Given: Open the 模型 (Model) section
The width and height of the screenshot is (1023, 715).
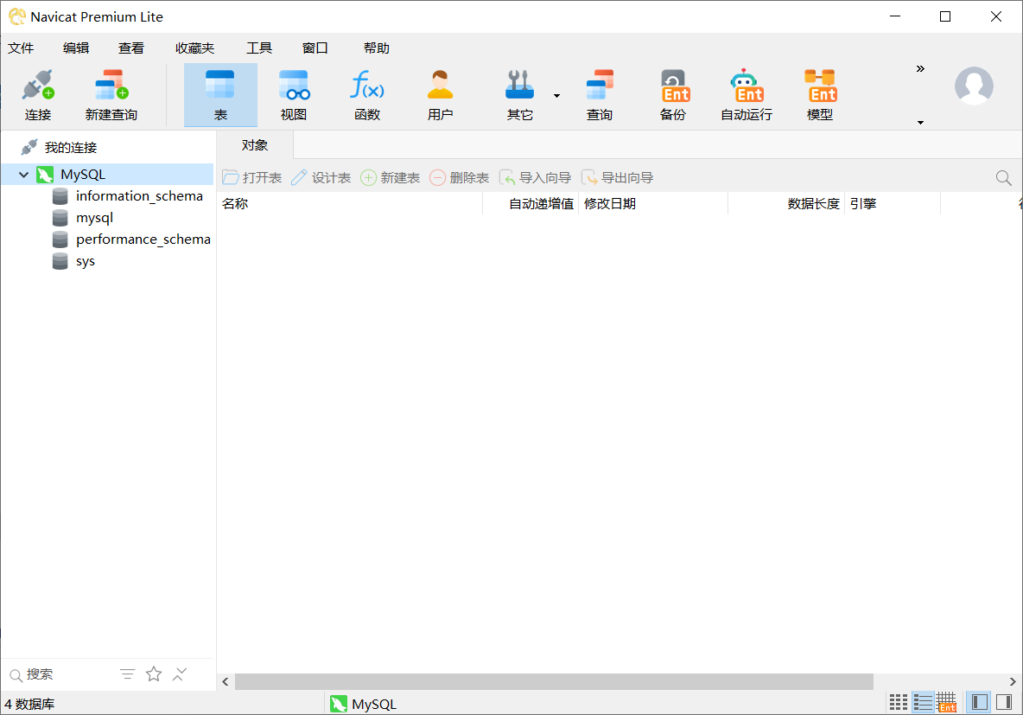Looking at the screenshot, I should coord(820,95).
